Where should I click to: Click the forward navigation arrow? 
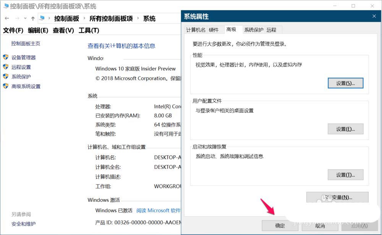tap(17, 18)
